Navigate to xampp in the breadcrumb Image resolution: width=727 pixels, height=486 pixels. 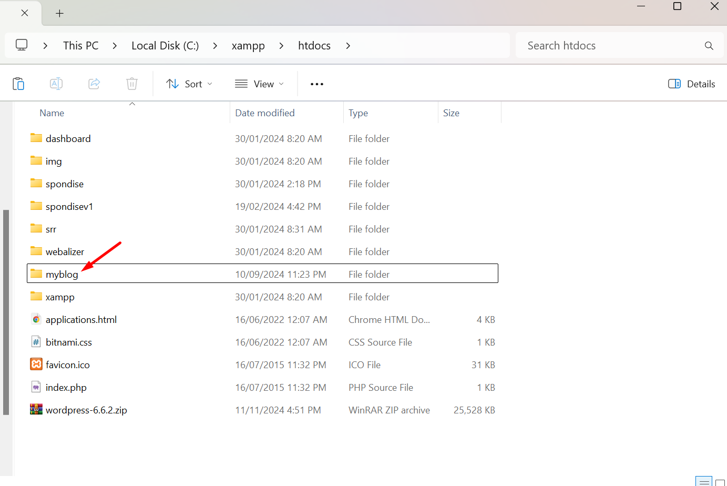[x=248, y=46]
